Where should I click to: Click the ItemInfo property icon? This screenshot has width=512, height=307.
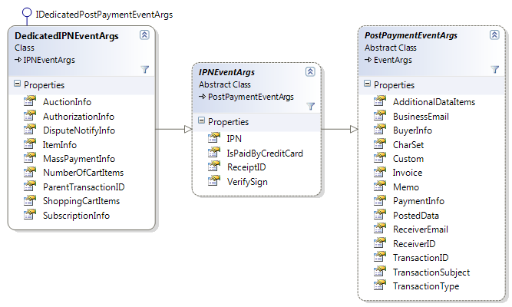point(30,144)
